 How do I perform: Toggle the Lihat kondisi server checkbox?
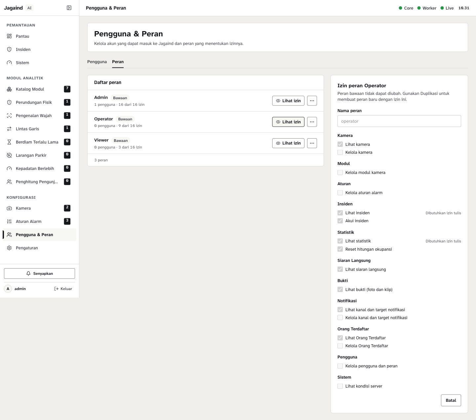[340, 386]
